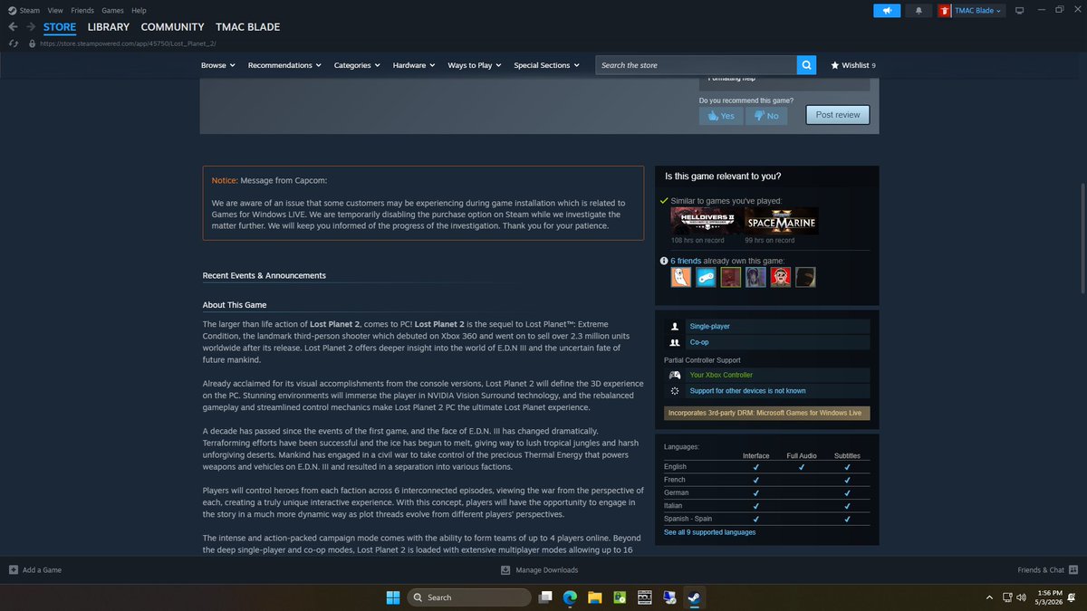The image size is (1087, 611).
Task: Click the Single-player category link
Action: tap(709, 326)
